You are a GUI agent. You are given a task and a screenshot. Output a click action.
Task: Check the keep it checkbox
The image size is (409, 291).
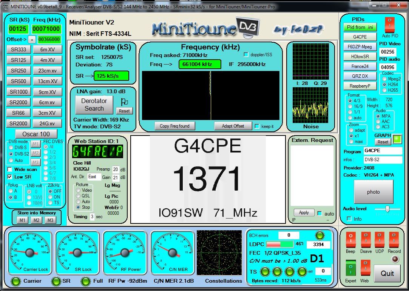coord(257,126)
